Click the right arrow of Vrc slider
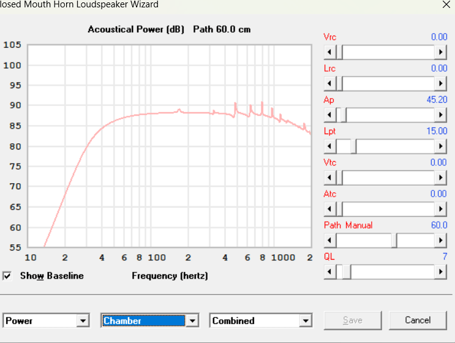 (440, 52)
